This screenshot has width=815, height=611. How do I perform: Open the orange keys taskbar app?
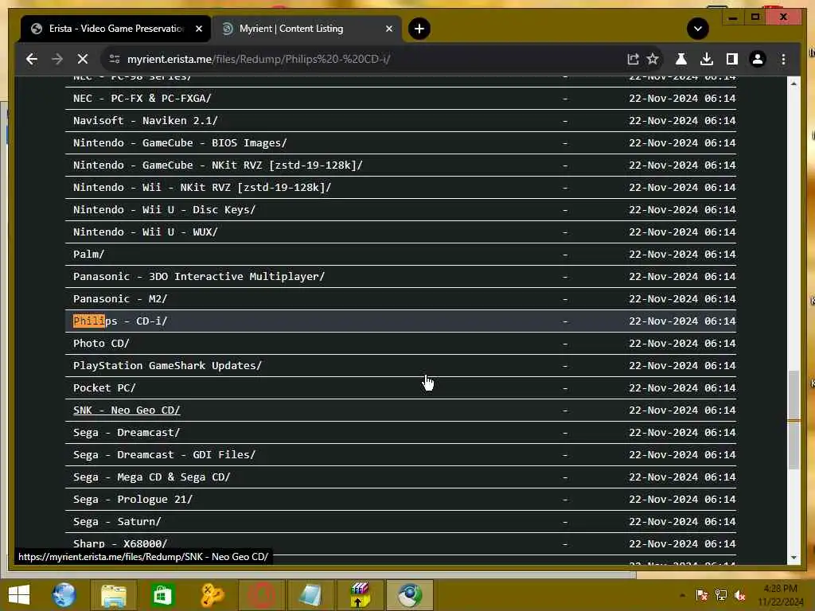[x=212, y=595]
